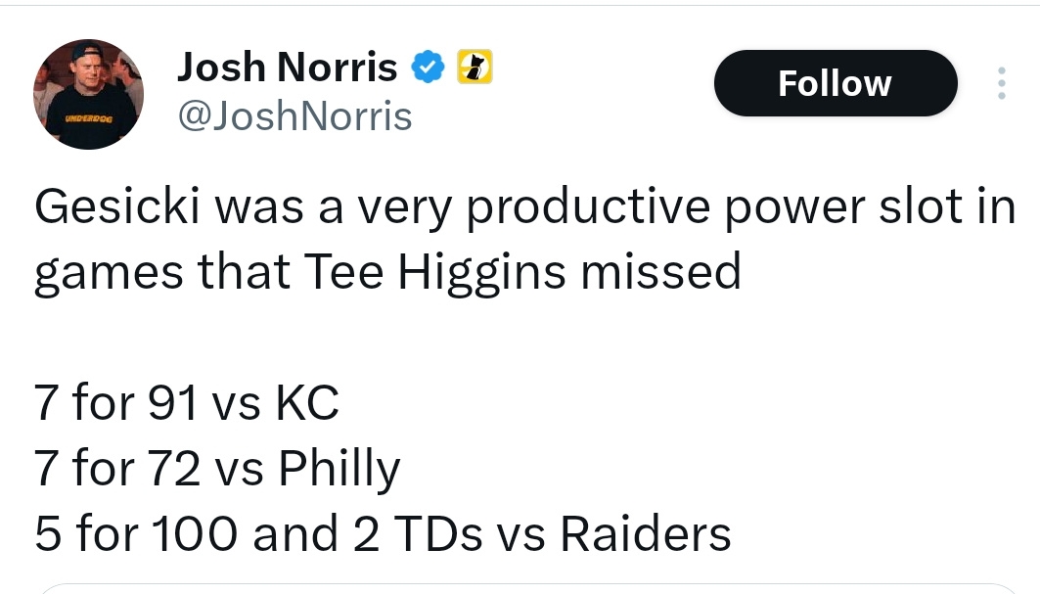The image size is (1040, 594).
Task: Click the '7 for 91 vs KC' line
Action: click(186, 402)
